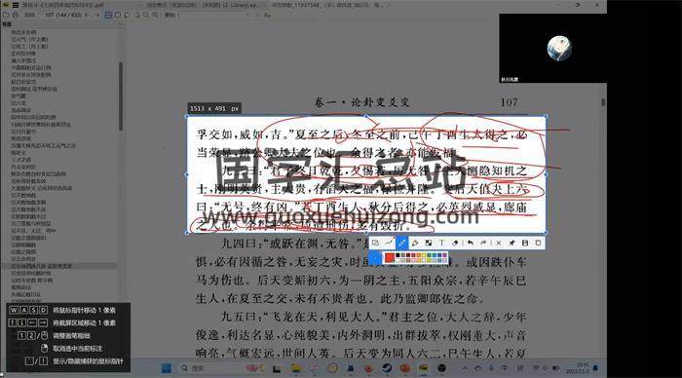Image resolution: width=682 pixels, height=378 pixels.
Task: Click the page number 107 in header
Action: 509,102
